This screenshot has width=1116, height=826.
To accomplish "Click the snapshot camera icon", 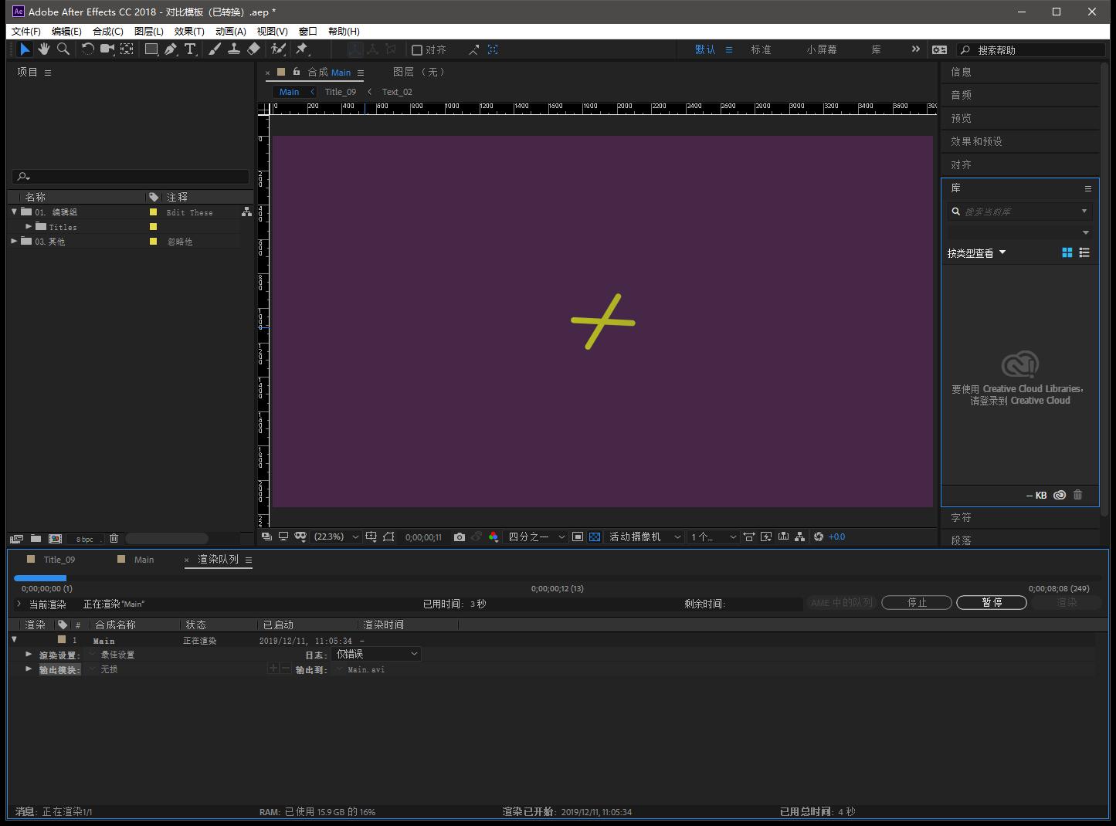I will coord(460,537).
